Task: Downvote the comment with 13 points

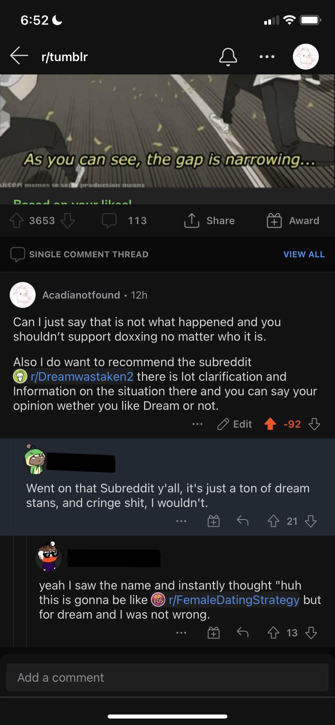Action: click(x=311, y=633)
